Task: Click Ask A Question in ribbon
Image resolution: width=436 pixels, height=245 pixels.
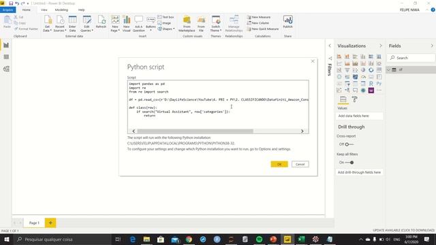Action: click(139, 24)
